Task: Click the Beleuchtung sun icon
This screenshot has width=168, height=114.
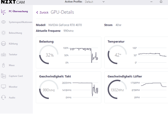Action: click(3, 33)
